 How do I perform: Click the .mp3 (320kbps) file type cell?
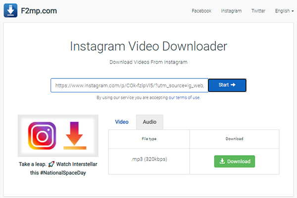click(149, 161)
